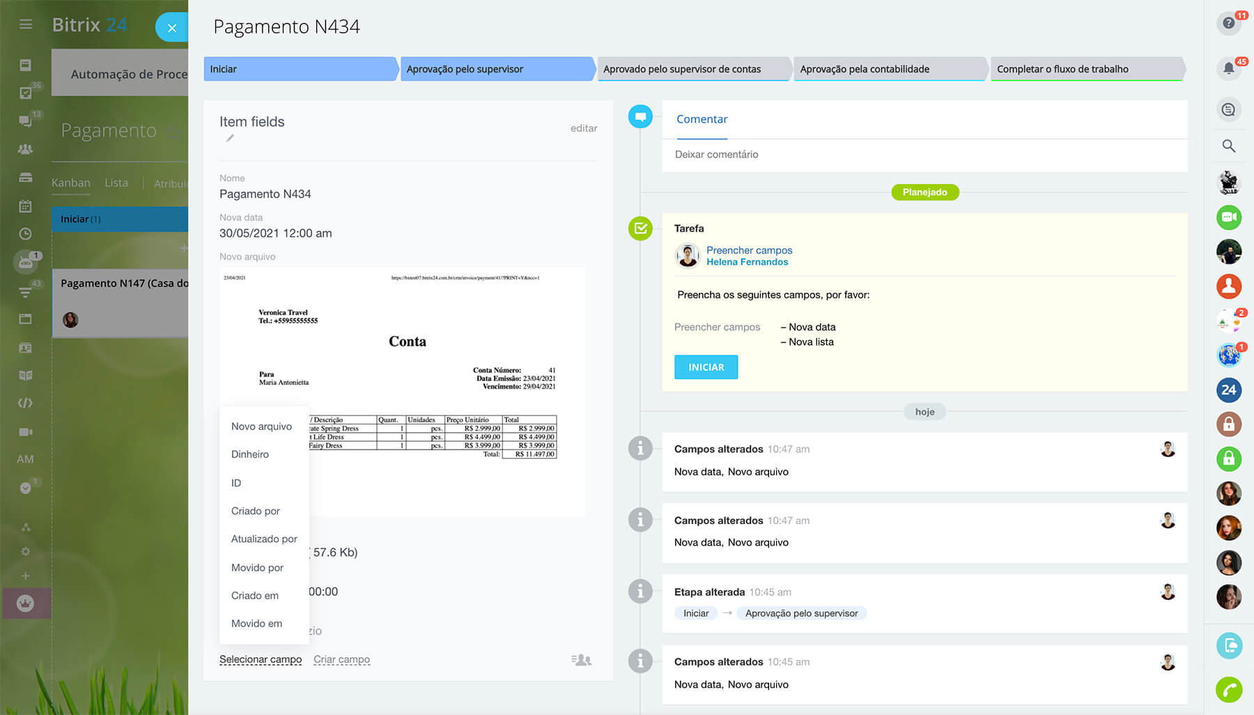
Task: Open the green video call icon
Action: pyautogui.click(x=1228, y=217)
